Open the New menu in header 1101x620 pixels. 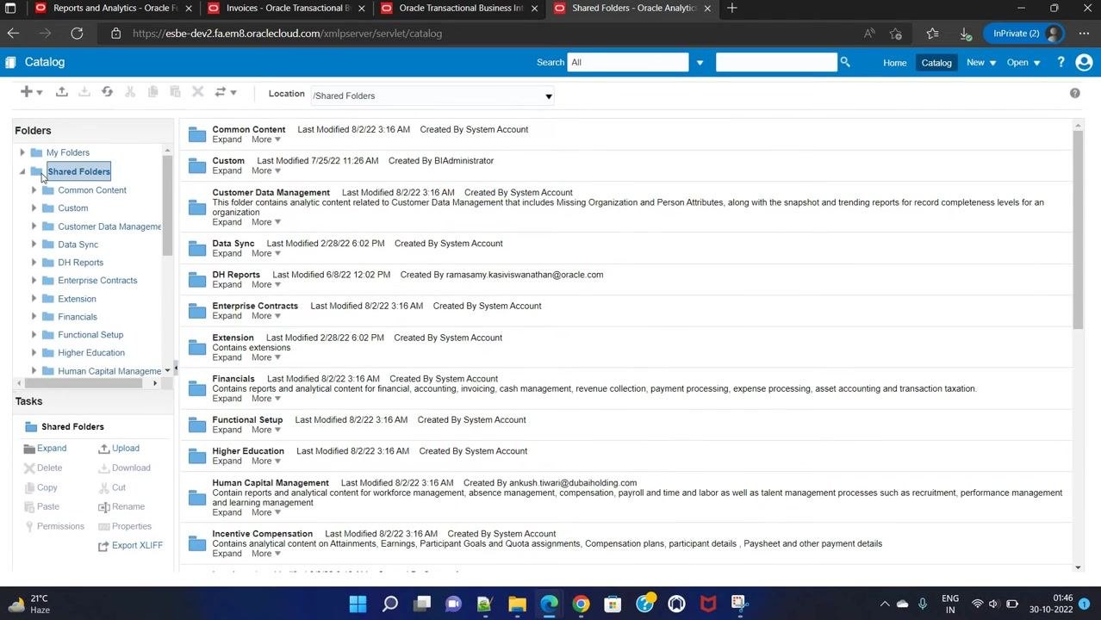point(980,63)
